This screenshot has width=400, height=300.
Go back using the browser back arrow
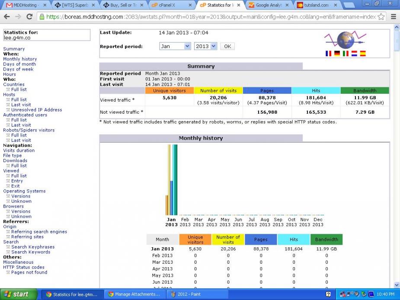(7, 17)
